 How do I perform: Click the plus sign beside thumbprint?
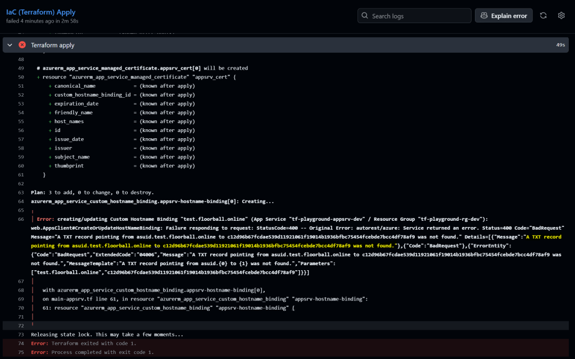[x=49, y=166]
